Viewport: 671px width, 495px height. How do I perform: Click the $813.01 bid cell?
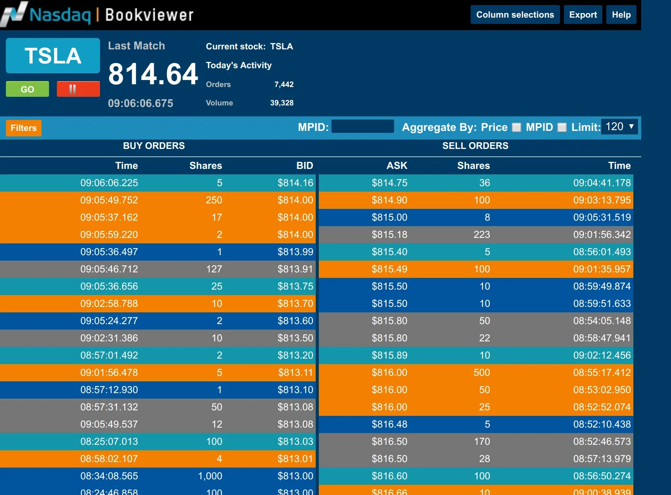pos(295,459)
